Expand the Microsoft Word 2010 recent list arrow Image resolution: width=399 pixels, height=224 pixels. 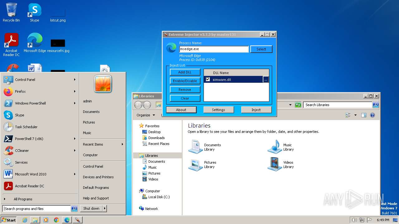[x=75, y=174]
